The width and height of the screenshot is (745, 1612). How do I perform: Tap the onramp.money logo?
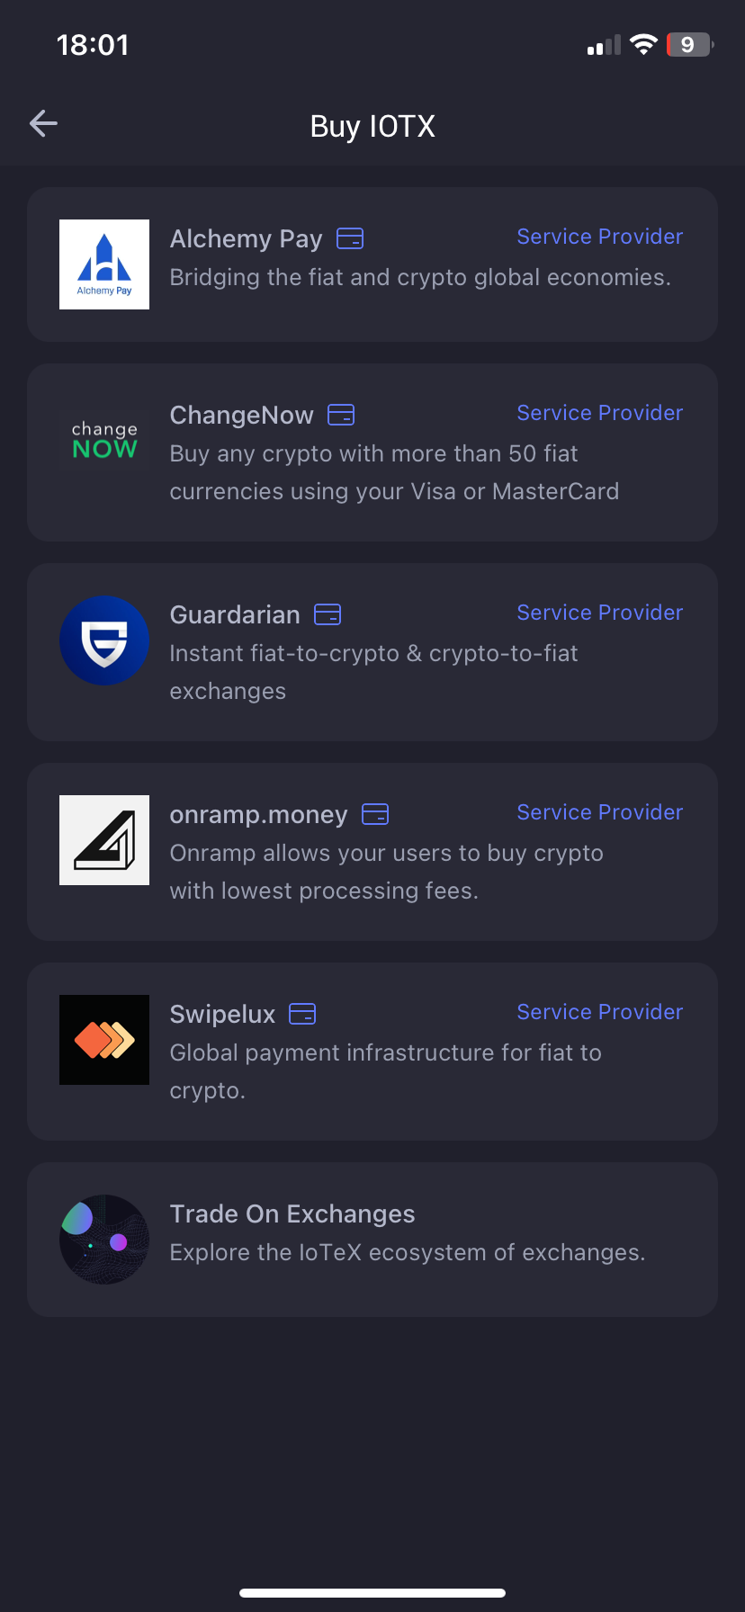tap(104, 840)
